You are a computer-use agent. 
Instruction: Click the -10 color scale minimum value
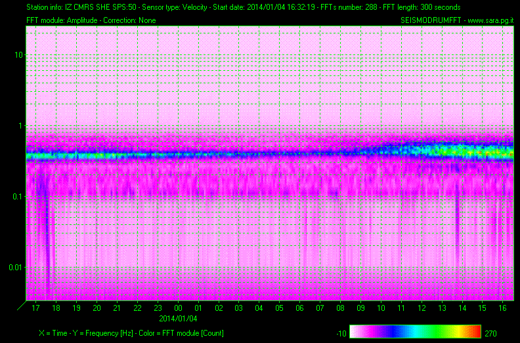tap(341, 334)
